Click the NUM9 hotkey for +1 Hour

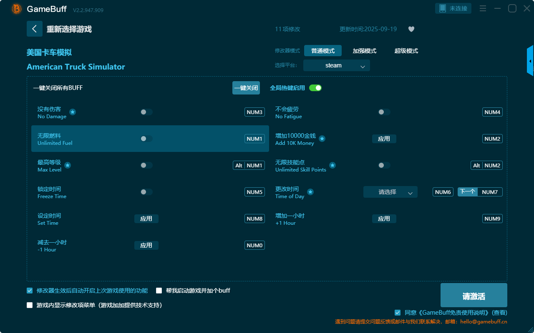click(x=492, y=219)
